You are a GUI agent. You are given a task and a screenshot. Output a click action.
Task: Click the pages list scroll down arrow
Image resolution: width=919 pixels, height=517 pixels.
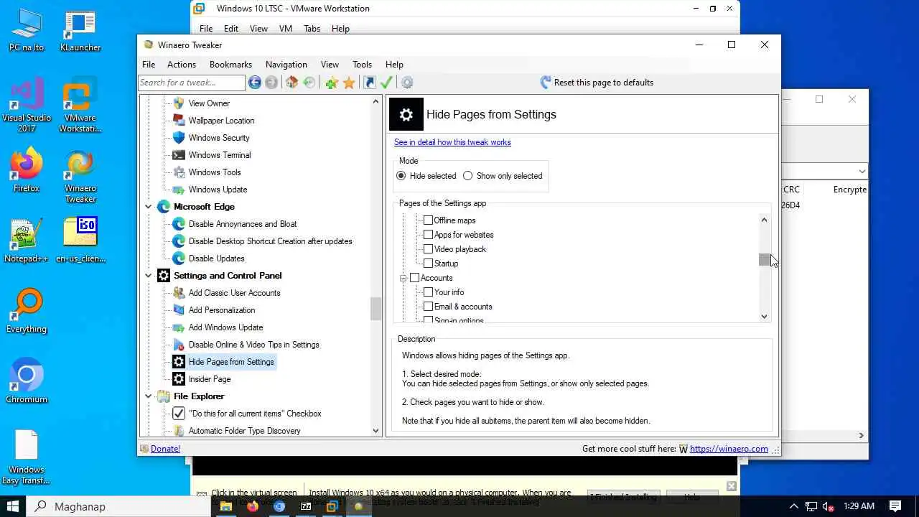pos(764,317)
